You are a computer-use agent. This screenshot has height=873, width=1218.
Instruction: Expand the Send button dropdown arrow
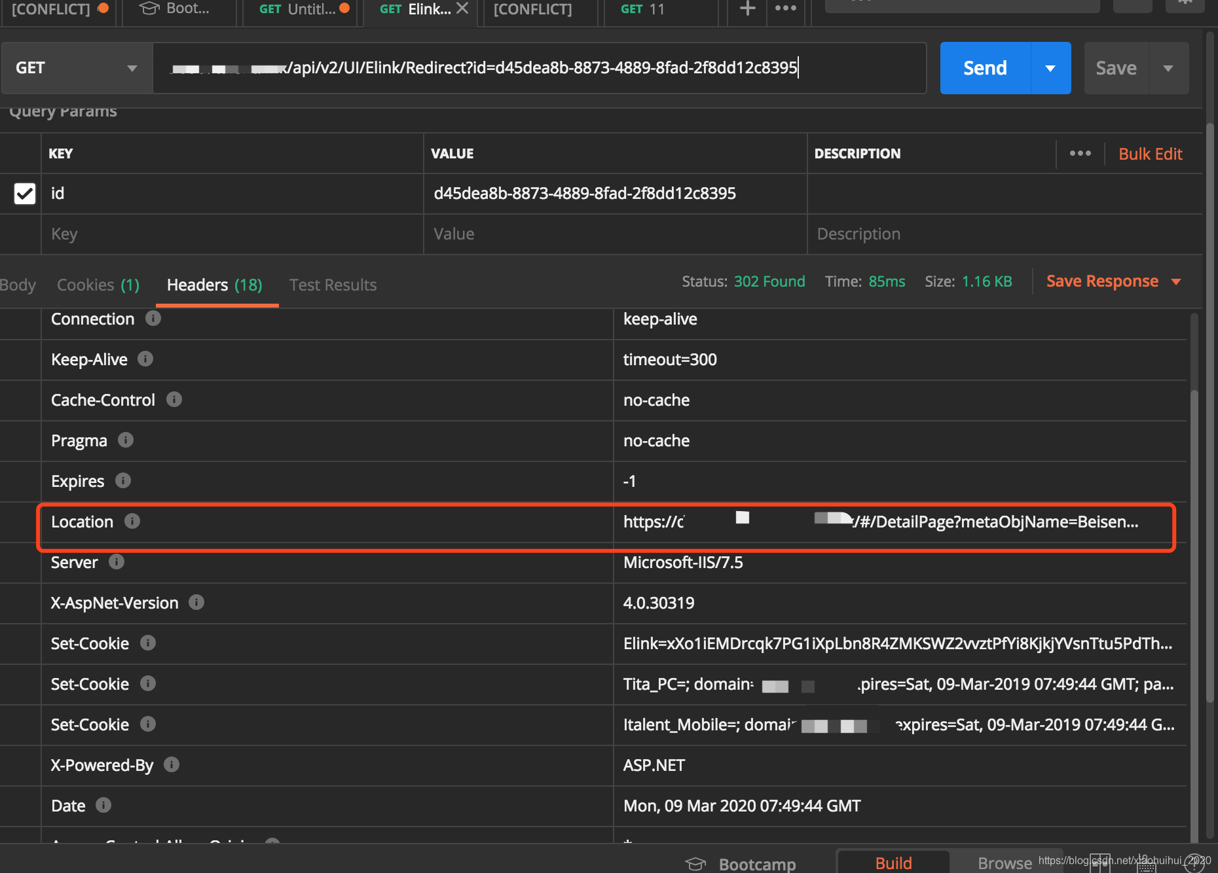[1051, 68]
